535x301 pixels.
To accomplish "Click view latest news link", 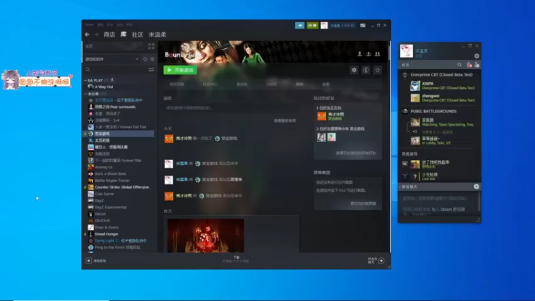I will coord(285,120).
